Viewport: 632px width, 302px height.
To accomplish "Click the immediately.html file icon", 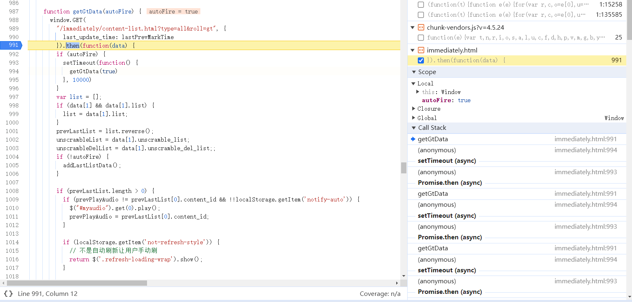I will pos(421,50).
